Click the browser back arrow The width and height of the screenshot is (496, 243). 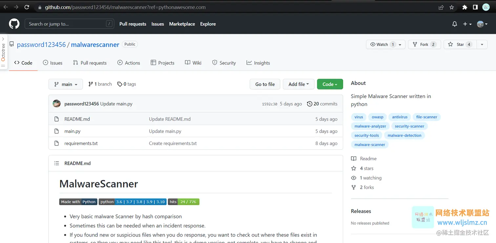click(x=6, y=7)
